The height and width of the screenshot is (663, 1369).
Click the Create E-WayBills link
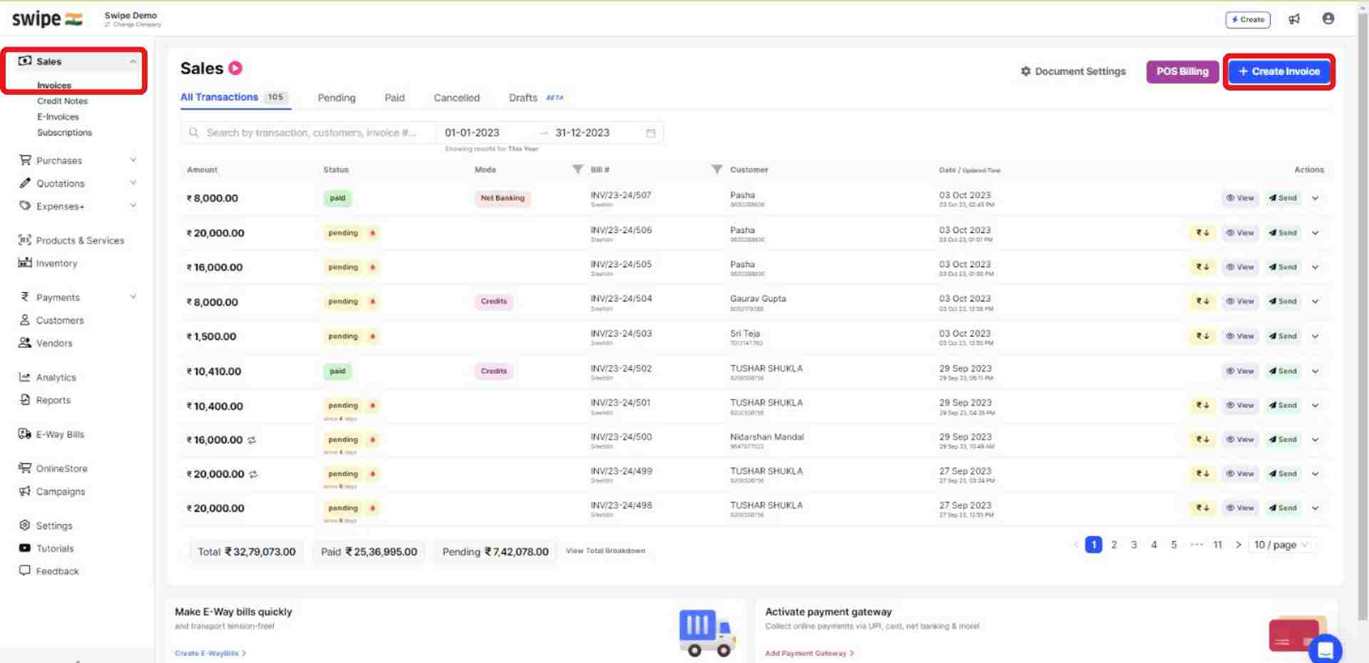(x=210, y=653)
